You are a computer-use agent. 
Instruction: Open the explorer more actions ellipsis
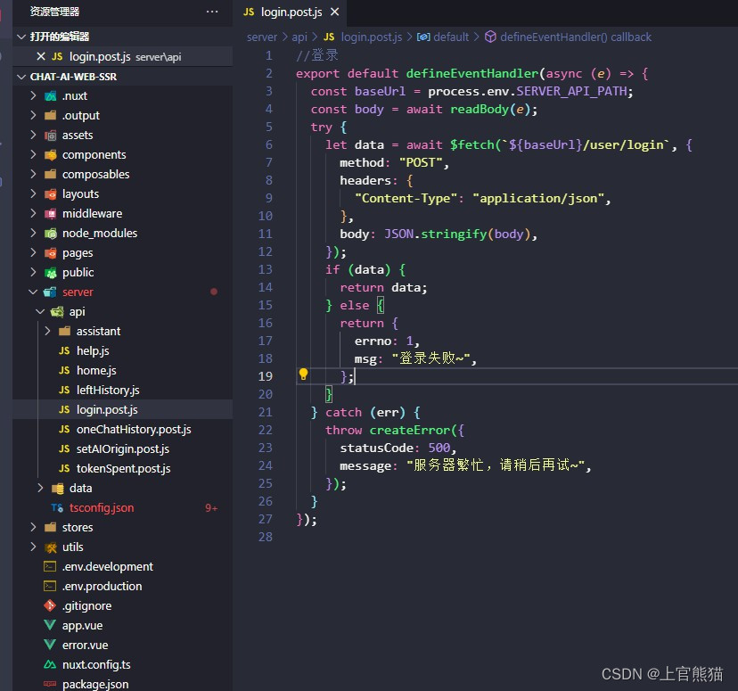(x=212, y=12)
